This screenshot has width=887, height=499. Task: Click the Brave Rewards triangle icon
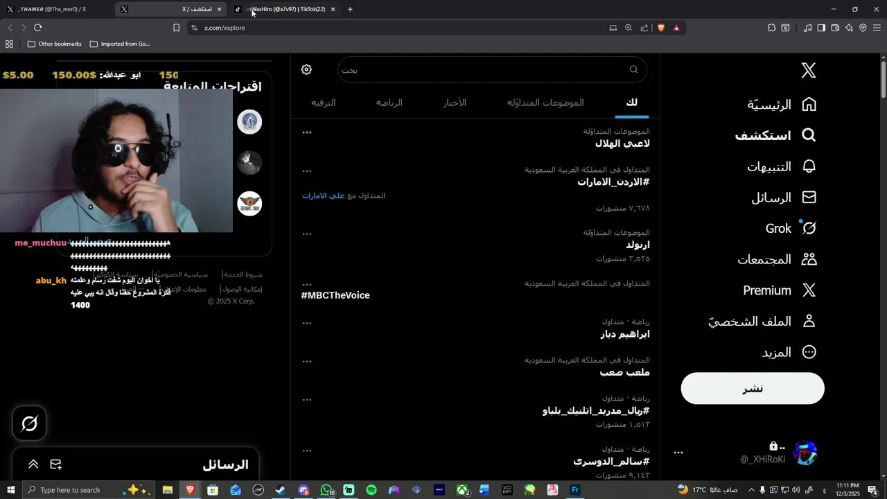coord(676,28)
